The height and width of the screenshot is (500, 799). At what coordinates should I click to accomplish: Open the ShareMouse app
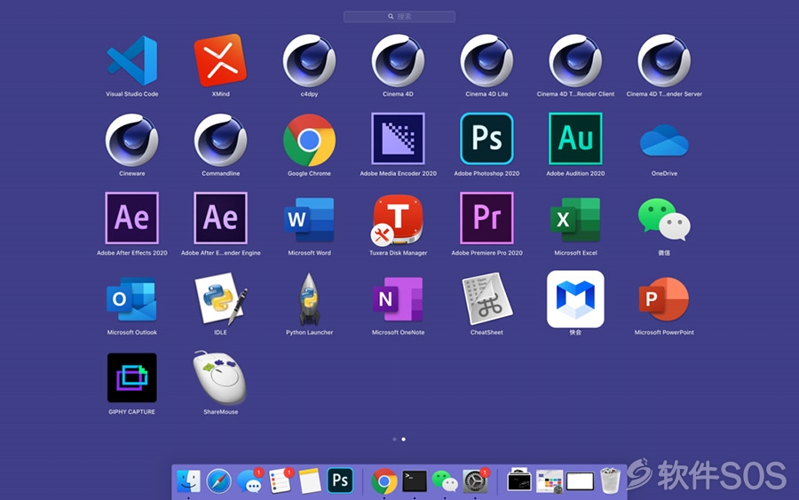[219, 377]
